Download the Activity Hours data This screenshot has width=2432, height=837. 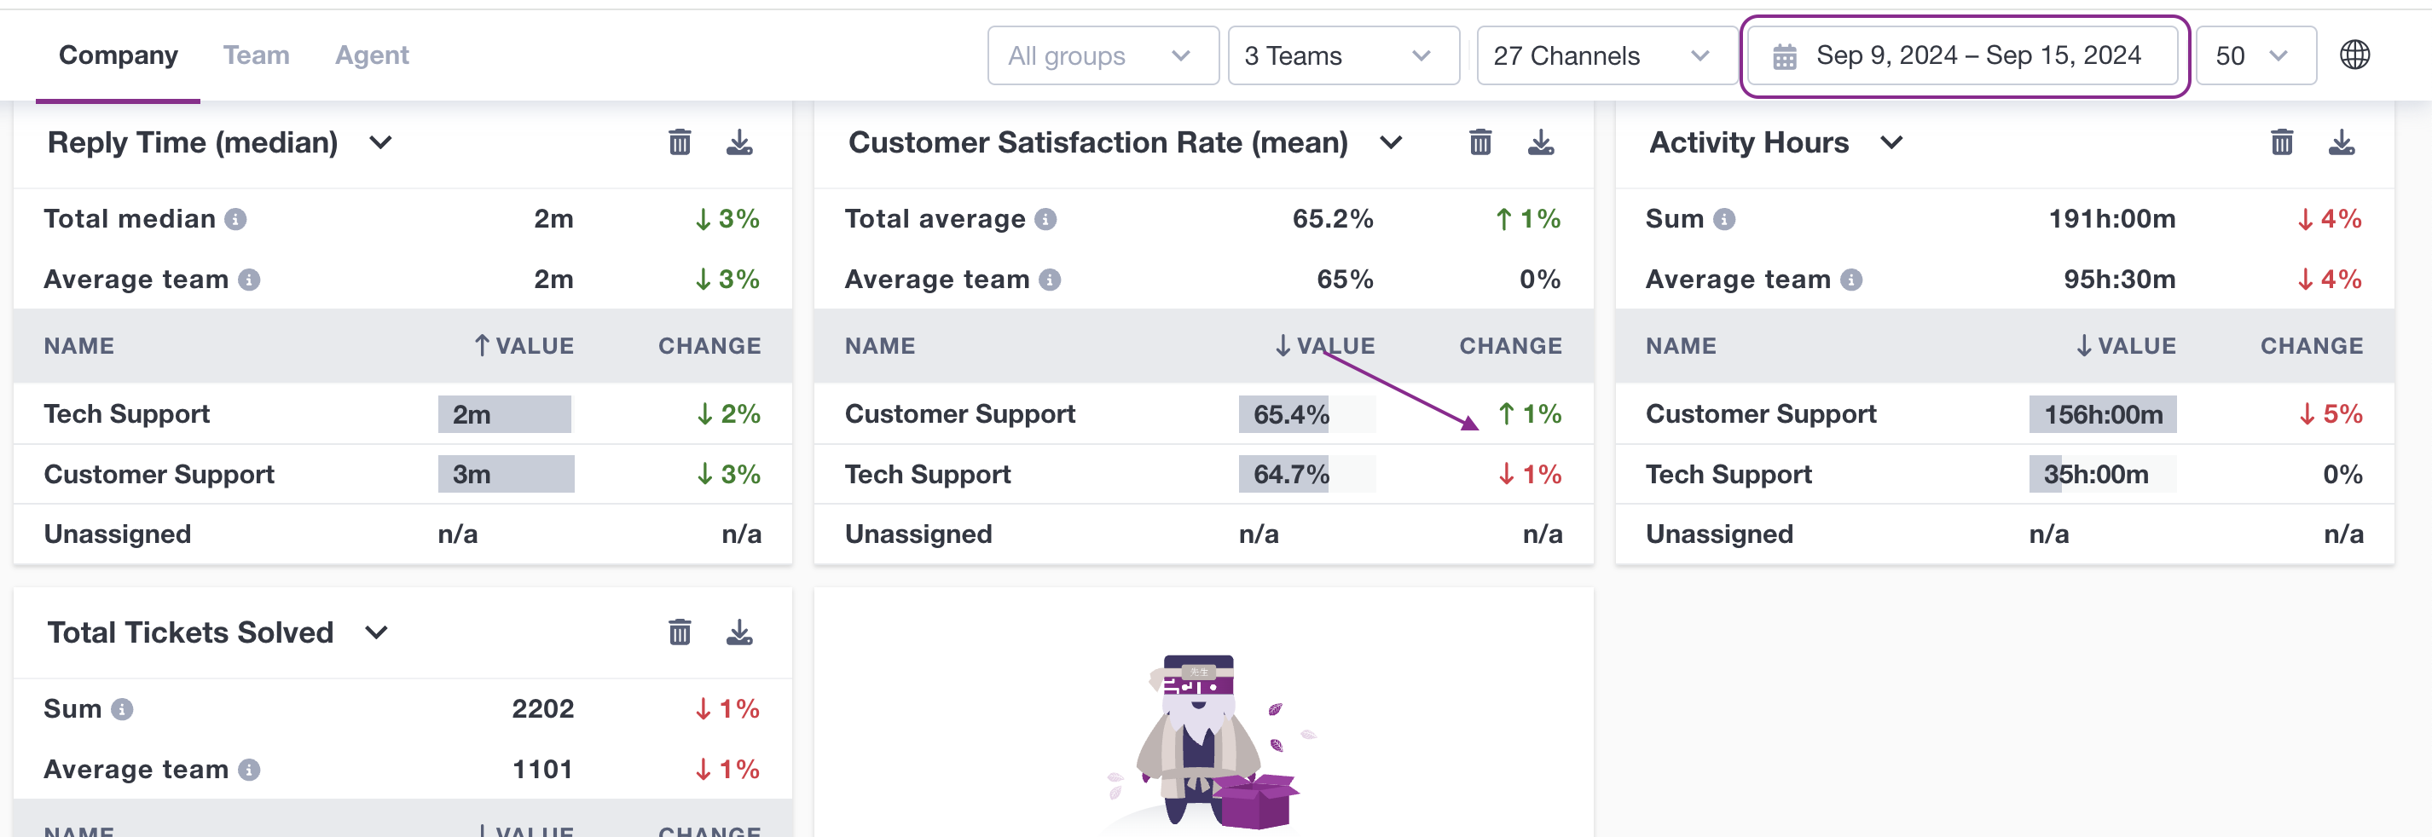2342,142
